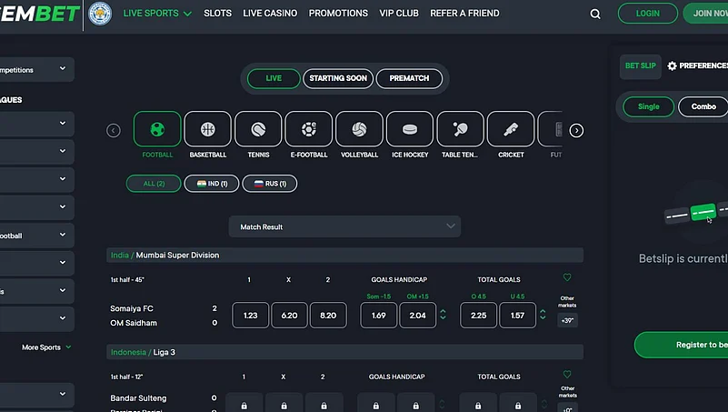Select the Ice Hockey sport icon
The image size is (728, 412).
click(410, 129)
